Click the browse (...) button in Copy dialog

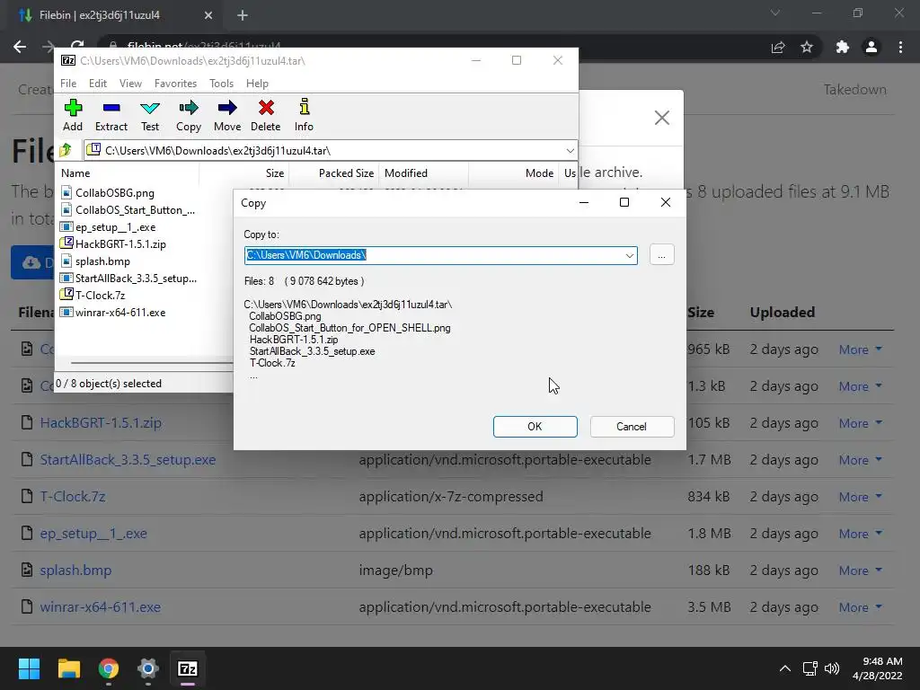click(x=661, y=255)
